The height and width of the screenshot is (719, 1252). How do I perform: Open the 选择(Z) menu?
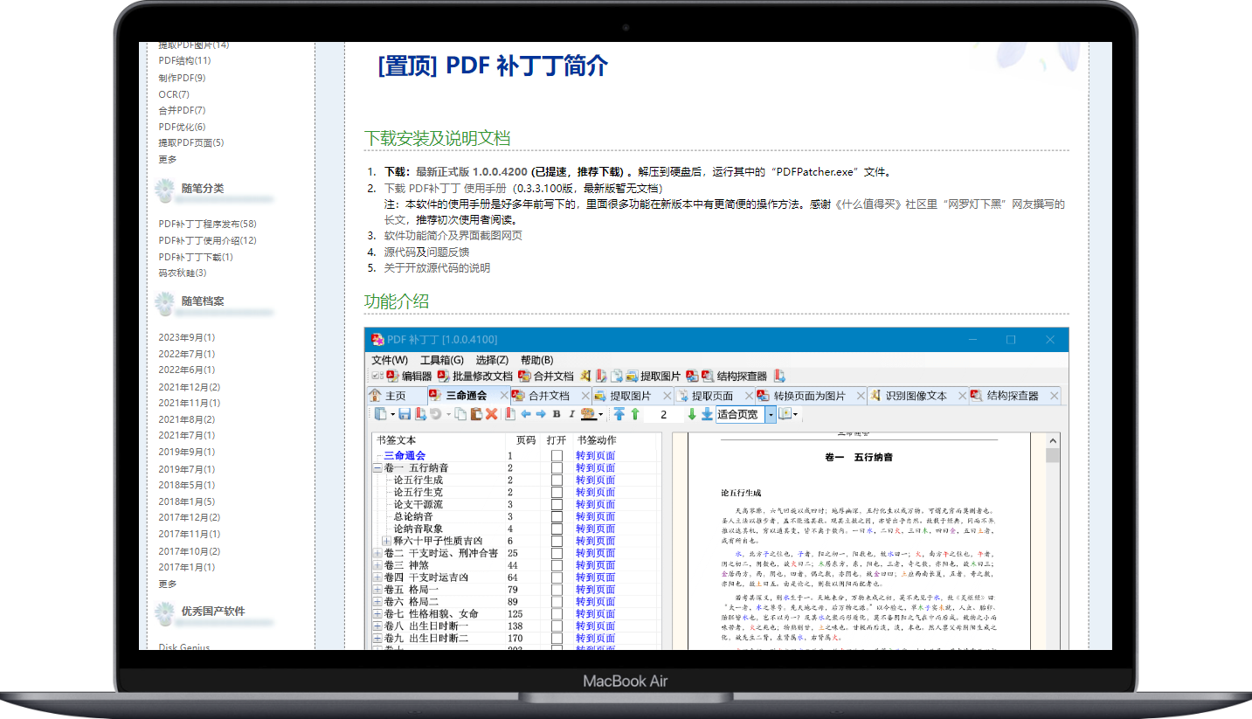(x=492, y=359)
